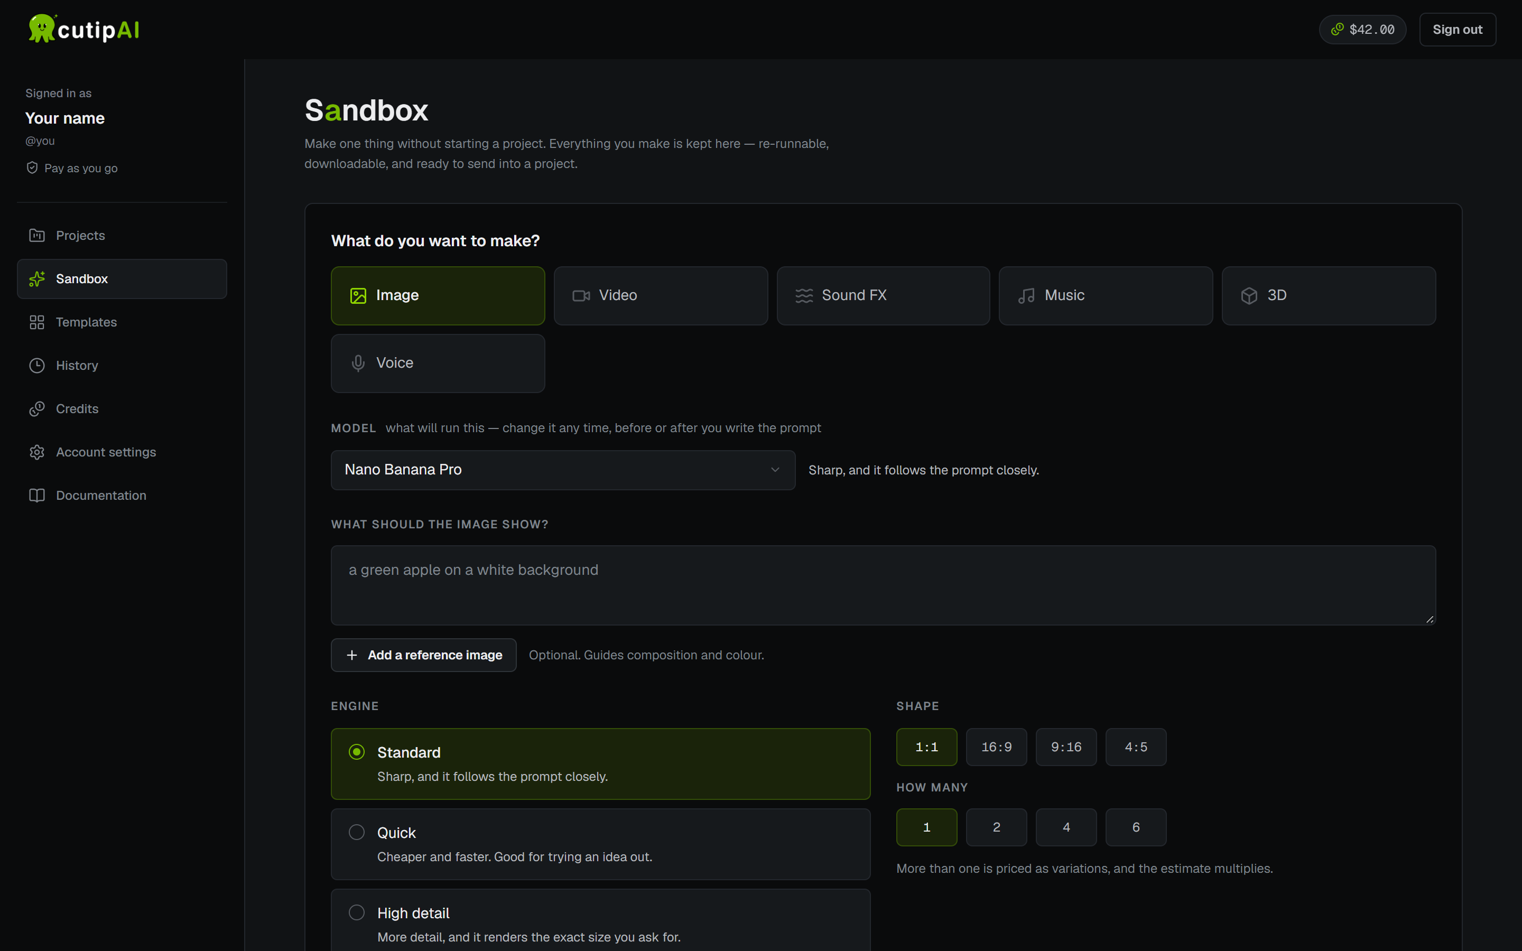Open Projects from the sidebar folder icon
Image resolution: width=1522 pixels, height=951 pixels.
37,235
